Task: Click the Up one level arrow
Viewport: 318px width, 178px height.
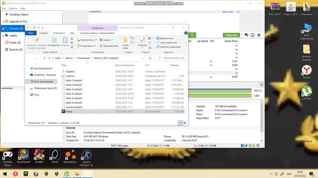Action: 44,58
